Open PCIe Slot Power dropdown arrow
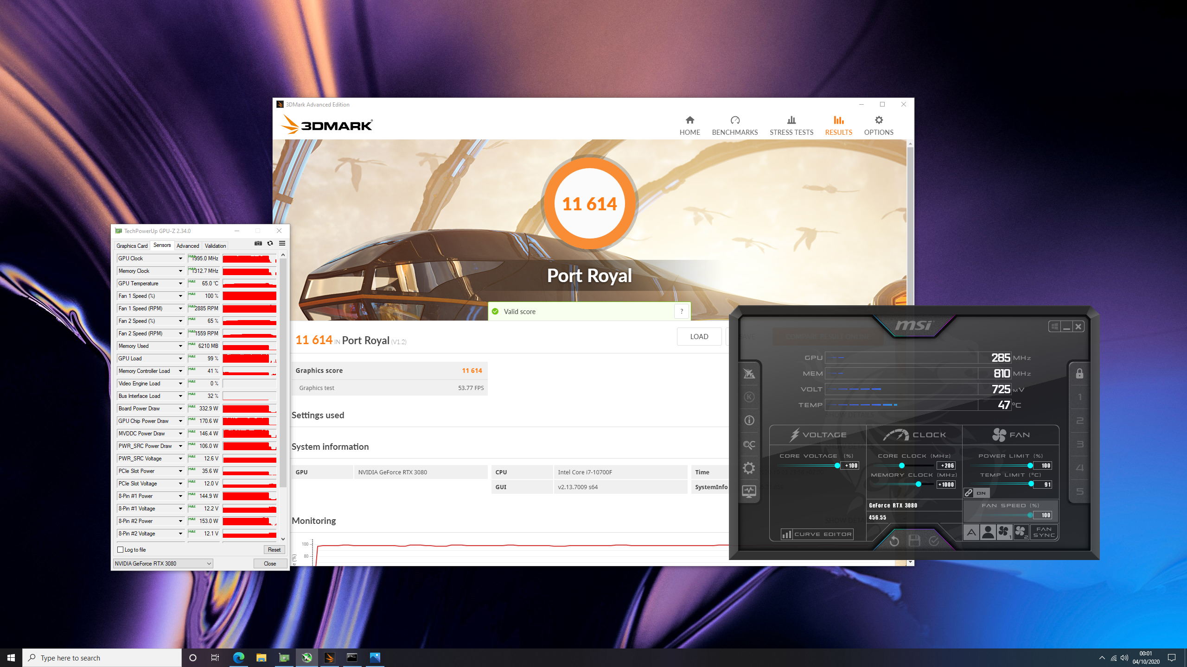Screen dimensions: 1187x667 click(x=180, y=471)
